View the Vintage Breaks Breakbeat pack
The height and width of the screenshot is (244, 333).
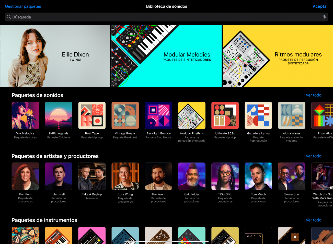pyautogui.click(x=125, y=115)
